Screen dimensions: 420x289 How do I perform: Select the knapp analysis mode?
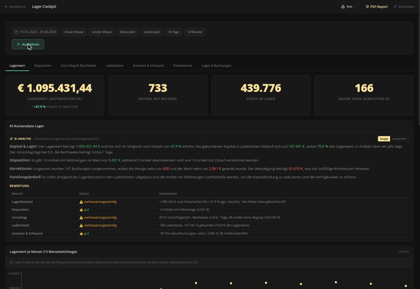(x=384, y=139)
